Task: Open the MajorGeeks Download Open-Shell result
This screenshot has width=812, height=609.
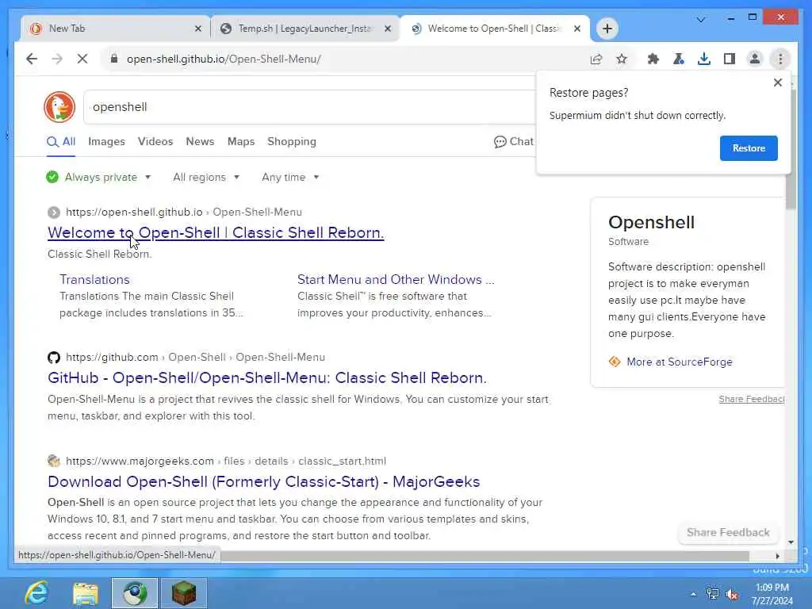Action: pyautogui.click(x=263, y=481)
